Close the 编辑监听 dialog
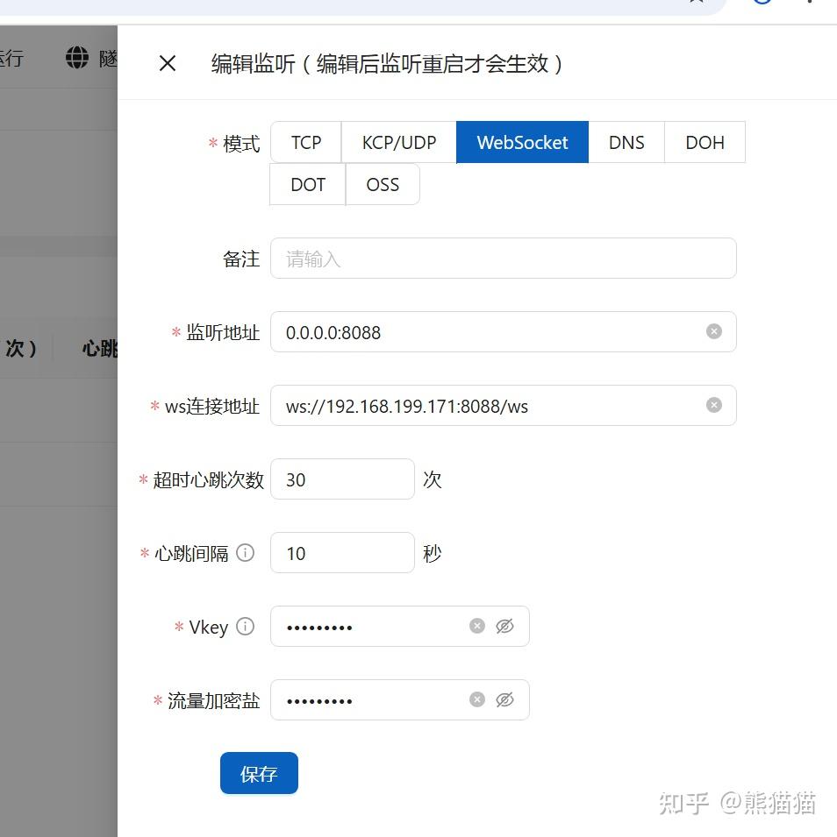This screenshot has width=837, height=837. pos(167,63)
